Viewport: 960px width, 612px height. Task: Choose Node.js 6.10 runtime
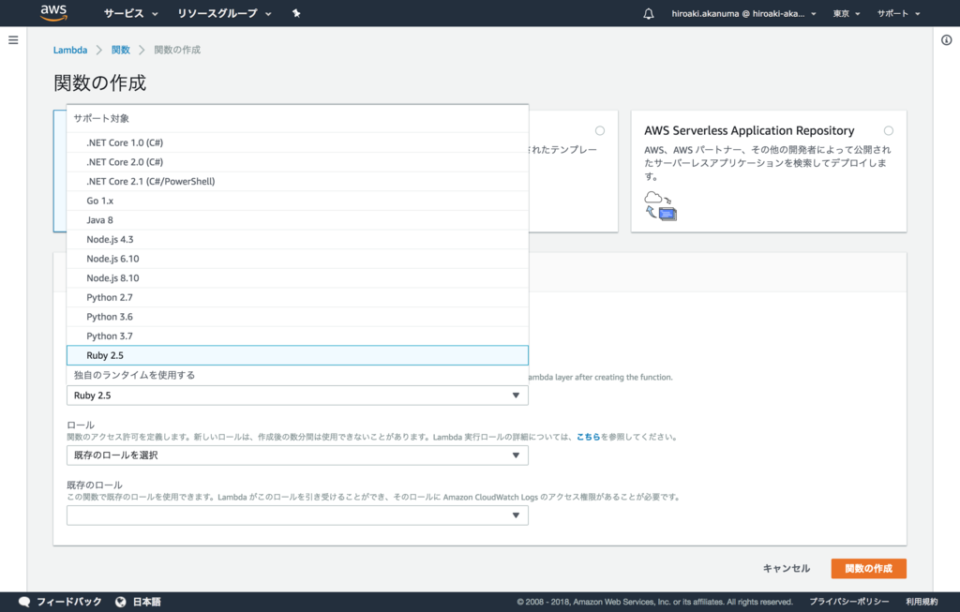click(297, 259)
